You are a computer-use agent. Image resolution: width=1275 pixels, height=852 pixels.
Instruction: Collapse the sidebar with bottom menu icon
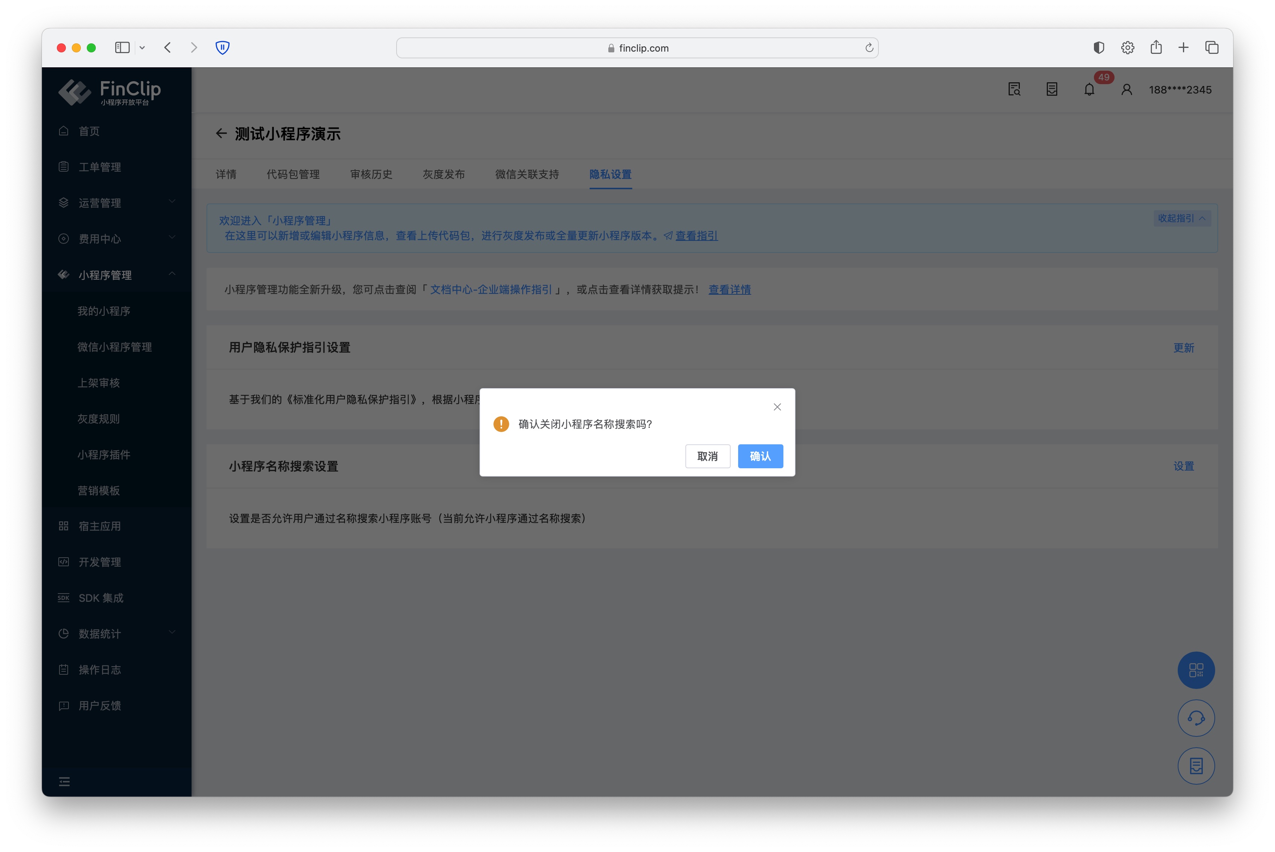(64, 781)
